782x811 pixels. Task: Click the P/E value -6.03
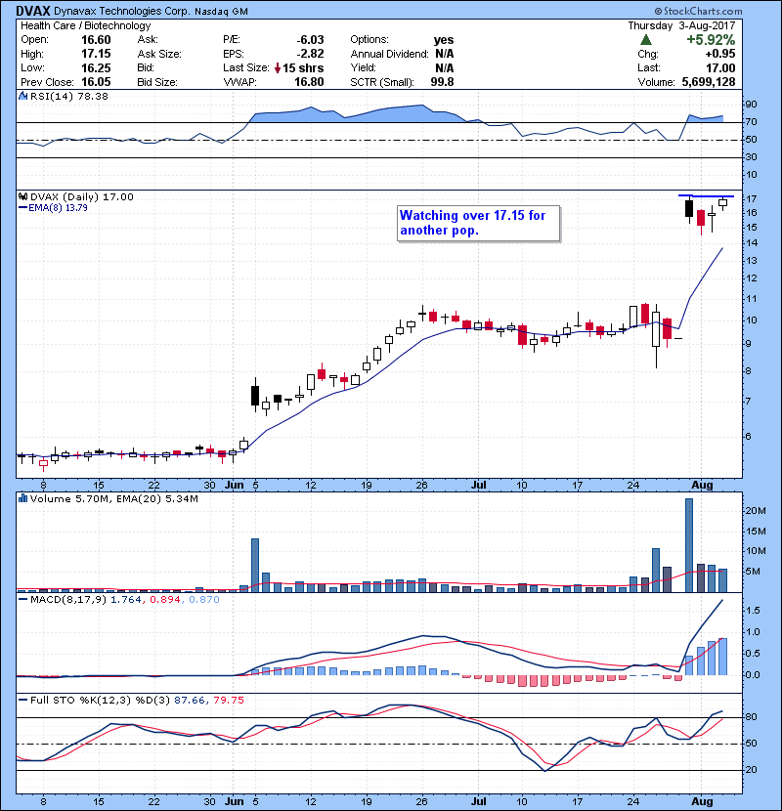(x=310, y=40)
